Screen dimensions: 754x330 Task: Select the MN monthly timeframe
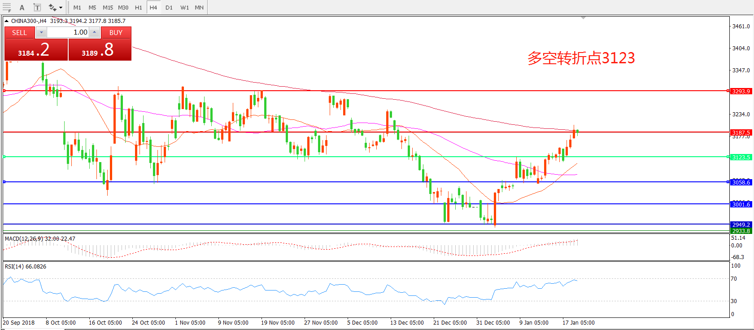coord(199,8)
